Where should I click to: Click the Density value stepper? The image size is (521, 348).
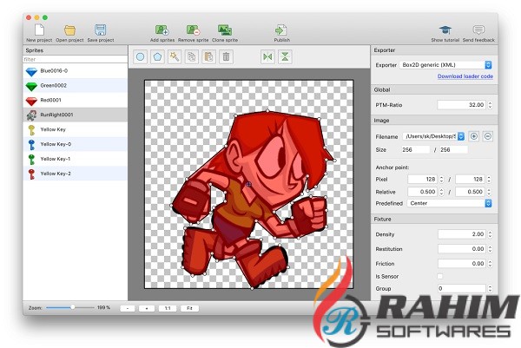pyautogui.click(x=490, y=234)
